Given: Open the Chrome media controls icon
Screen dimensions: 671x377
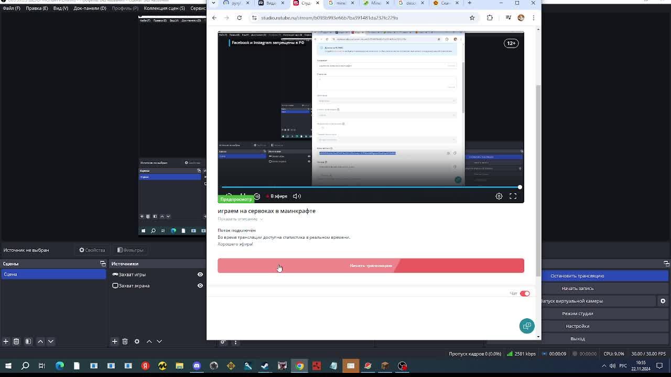Looking at the screenshot, I should (508, 18).
